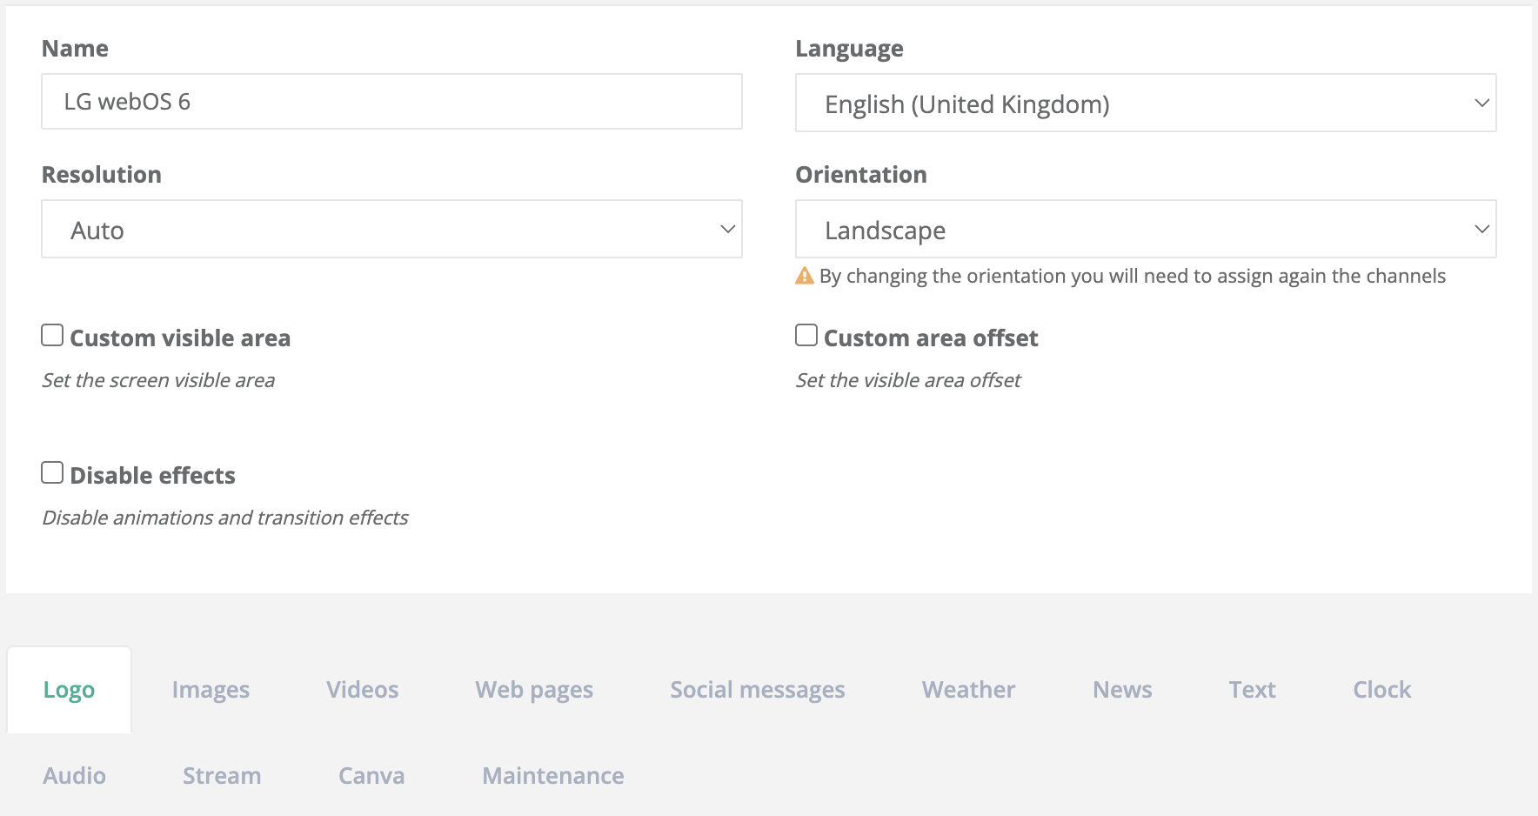
Task: Expand the Resolution dropdown set to Auto
Action: click(x=391, y=230)
